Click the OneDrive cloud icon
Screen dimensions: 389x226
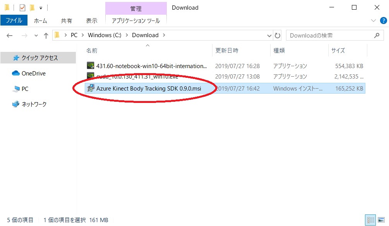tap(15, 73)
